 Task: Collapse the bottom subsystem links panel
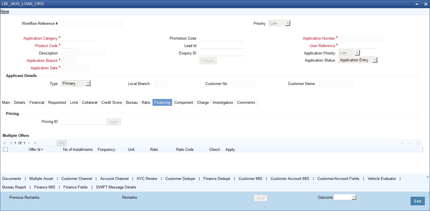(x=427, y=177)
